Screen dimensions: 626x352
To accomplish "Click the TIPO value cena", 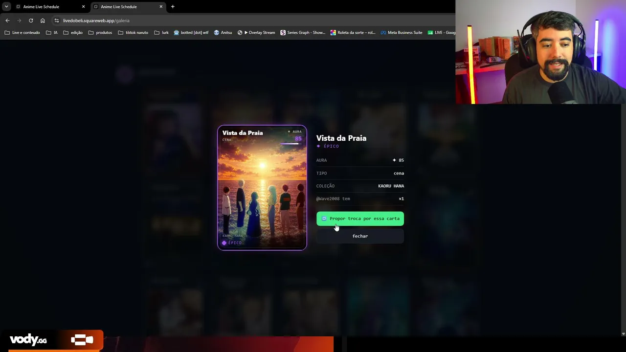I will [x=399, y=173].
